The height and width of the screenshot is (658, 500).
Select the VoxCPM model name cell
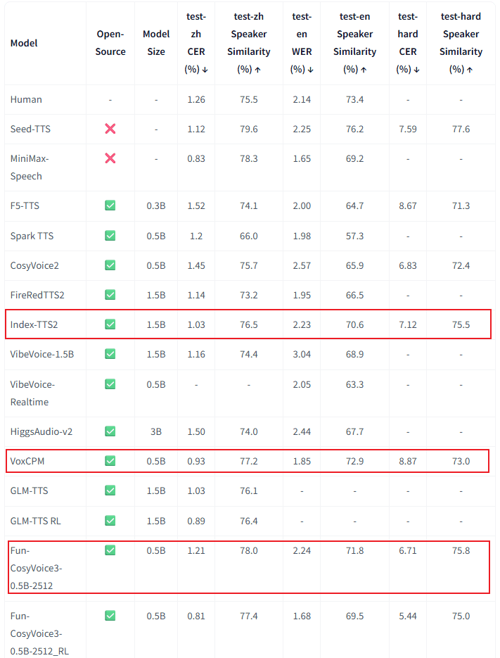[x=27, y=461]
